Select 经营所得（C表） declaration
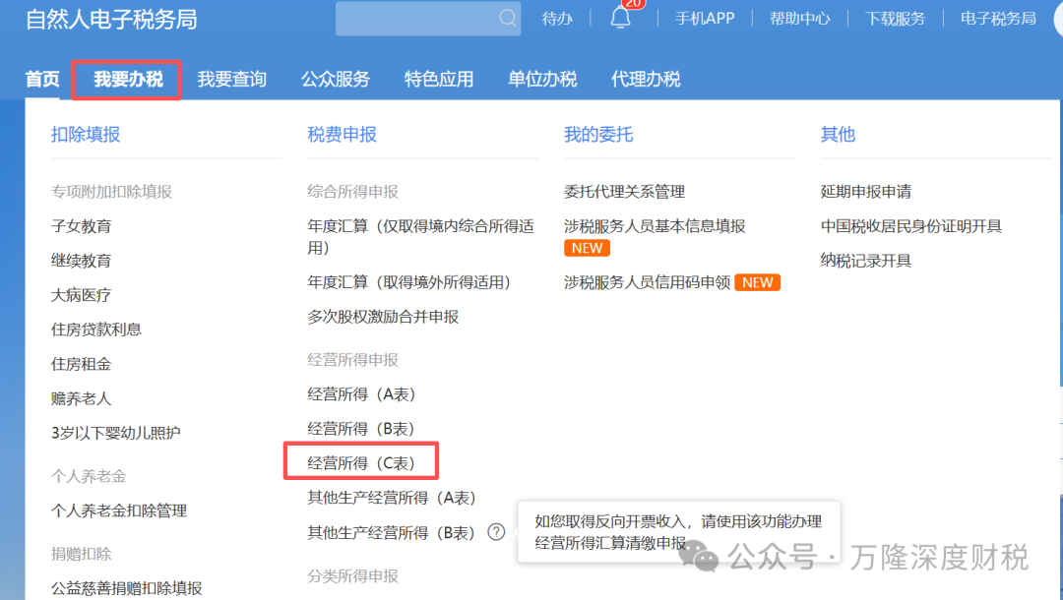This screenshot has width=1063, height=600. pos(361,462)
